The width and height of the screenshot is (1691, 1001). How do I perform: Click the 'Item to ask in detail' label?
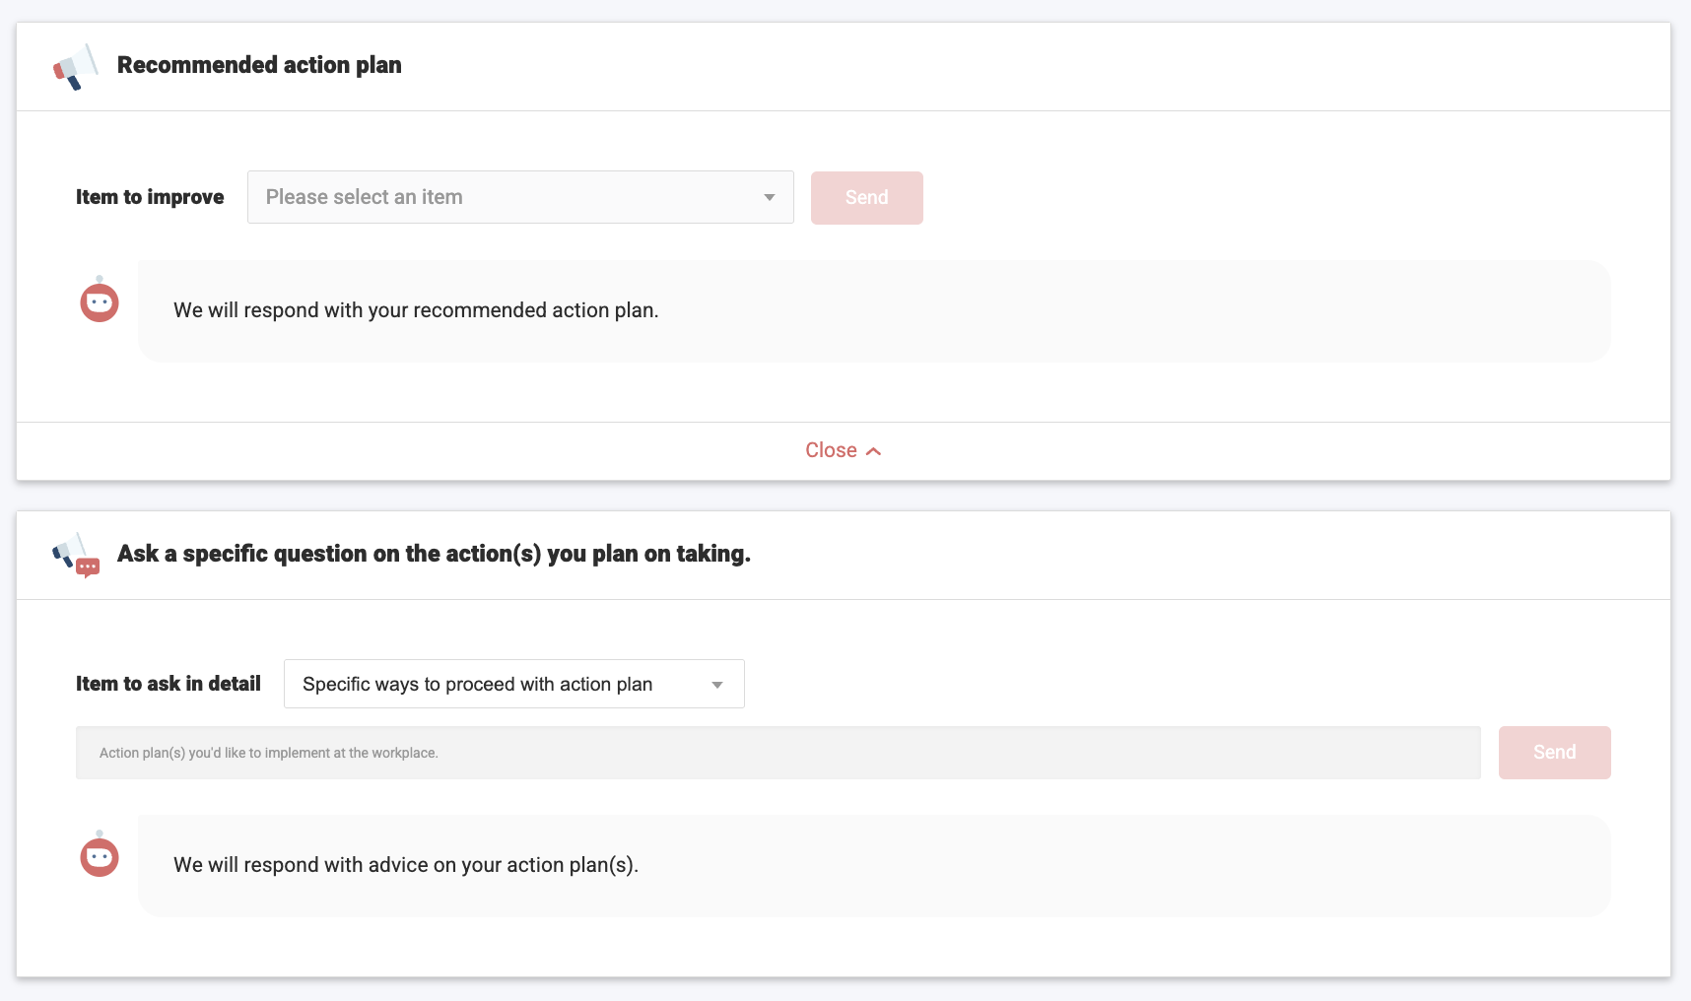point(169,684)
